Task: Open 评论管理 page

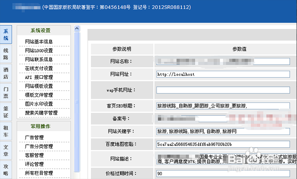Action: [34, 164]
